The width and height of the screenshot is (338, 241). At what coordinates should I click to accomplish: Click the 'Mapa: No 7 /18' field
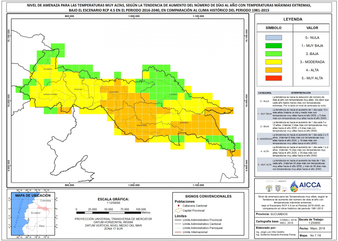pyautogui.click(x=314, y=236)
